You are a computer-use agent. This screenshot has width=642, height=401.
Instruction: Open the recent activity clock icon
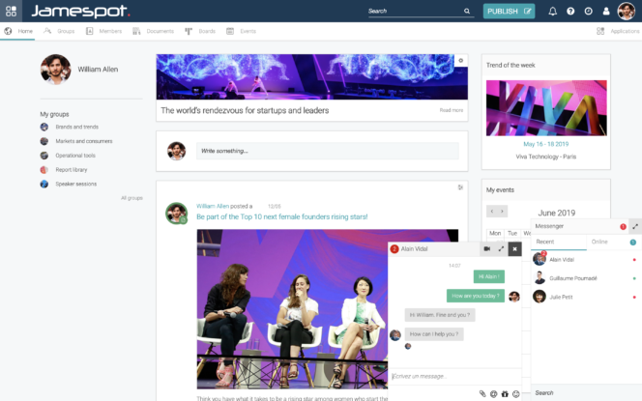click(x=588, y=12)
